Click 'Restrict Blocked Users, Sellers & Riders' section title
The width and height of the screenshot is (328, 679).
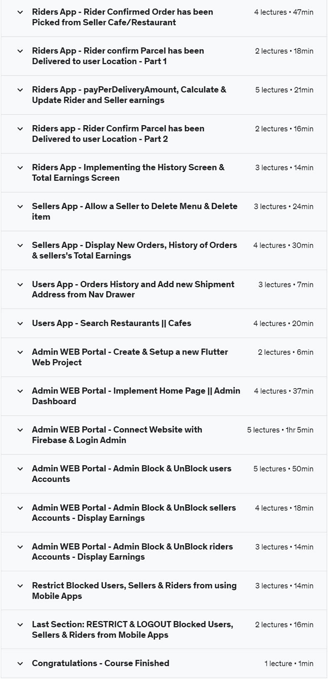pyautogui.click(x=134, y=590)
